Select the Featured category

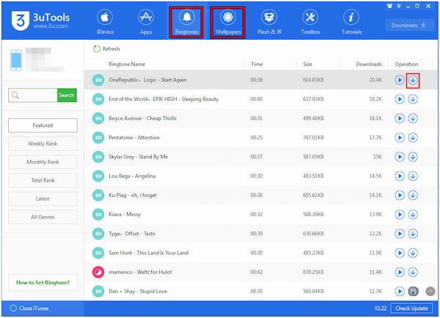pyautogui.click(x=43, y=125)
